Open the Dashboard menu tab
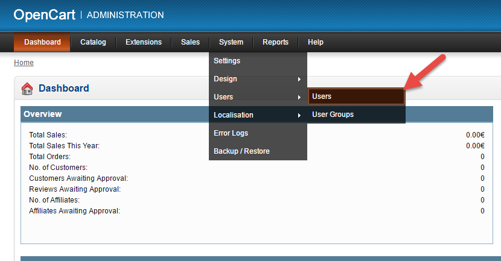The width and height of the screenshot is (501, 261). (x=42, y=42)
